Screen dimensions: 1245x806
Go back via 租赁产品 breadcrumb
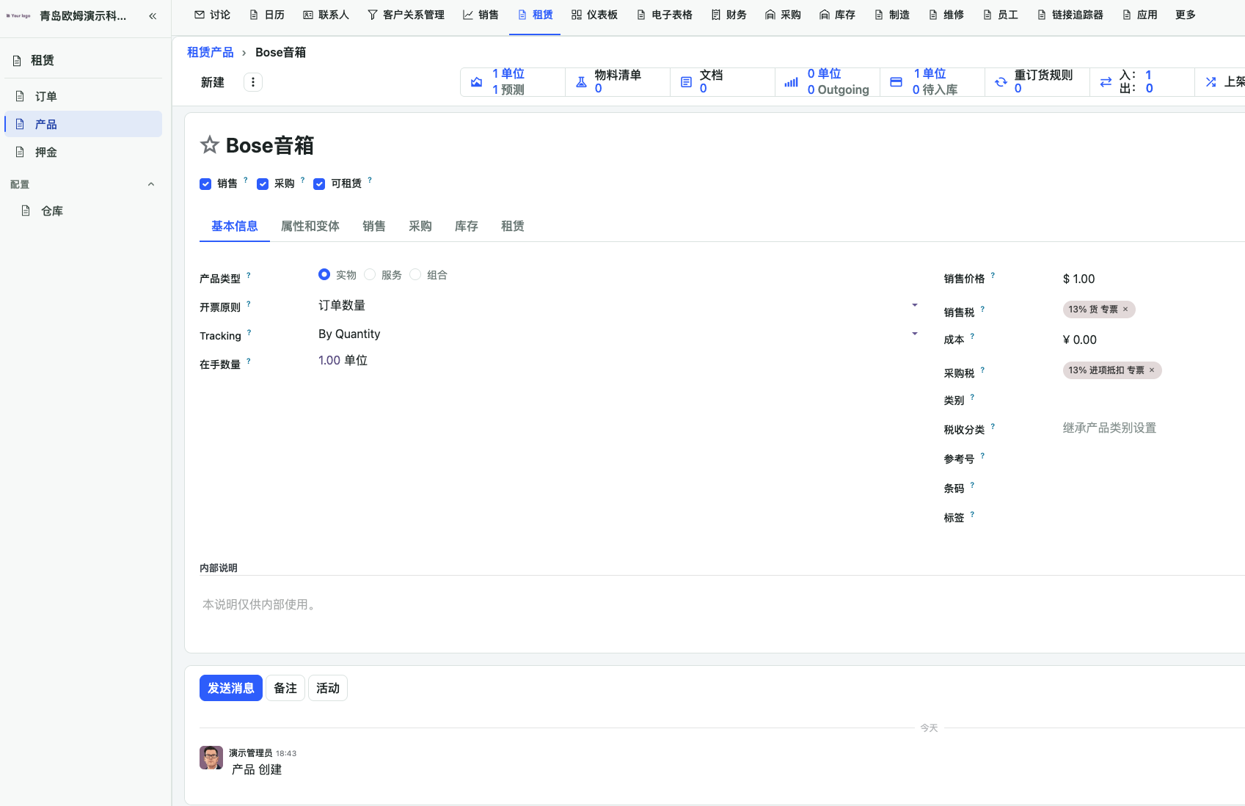click(x=211, y=52)
